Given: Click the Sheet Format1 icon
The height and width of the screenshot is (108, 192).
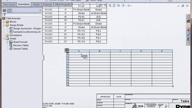Looking at the screenshot, I should (x=11, y=42).
